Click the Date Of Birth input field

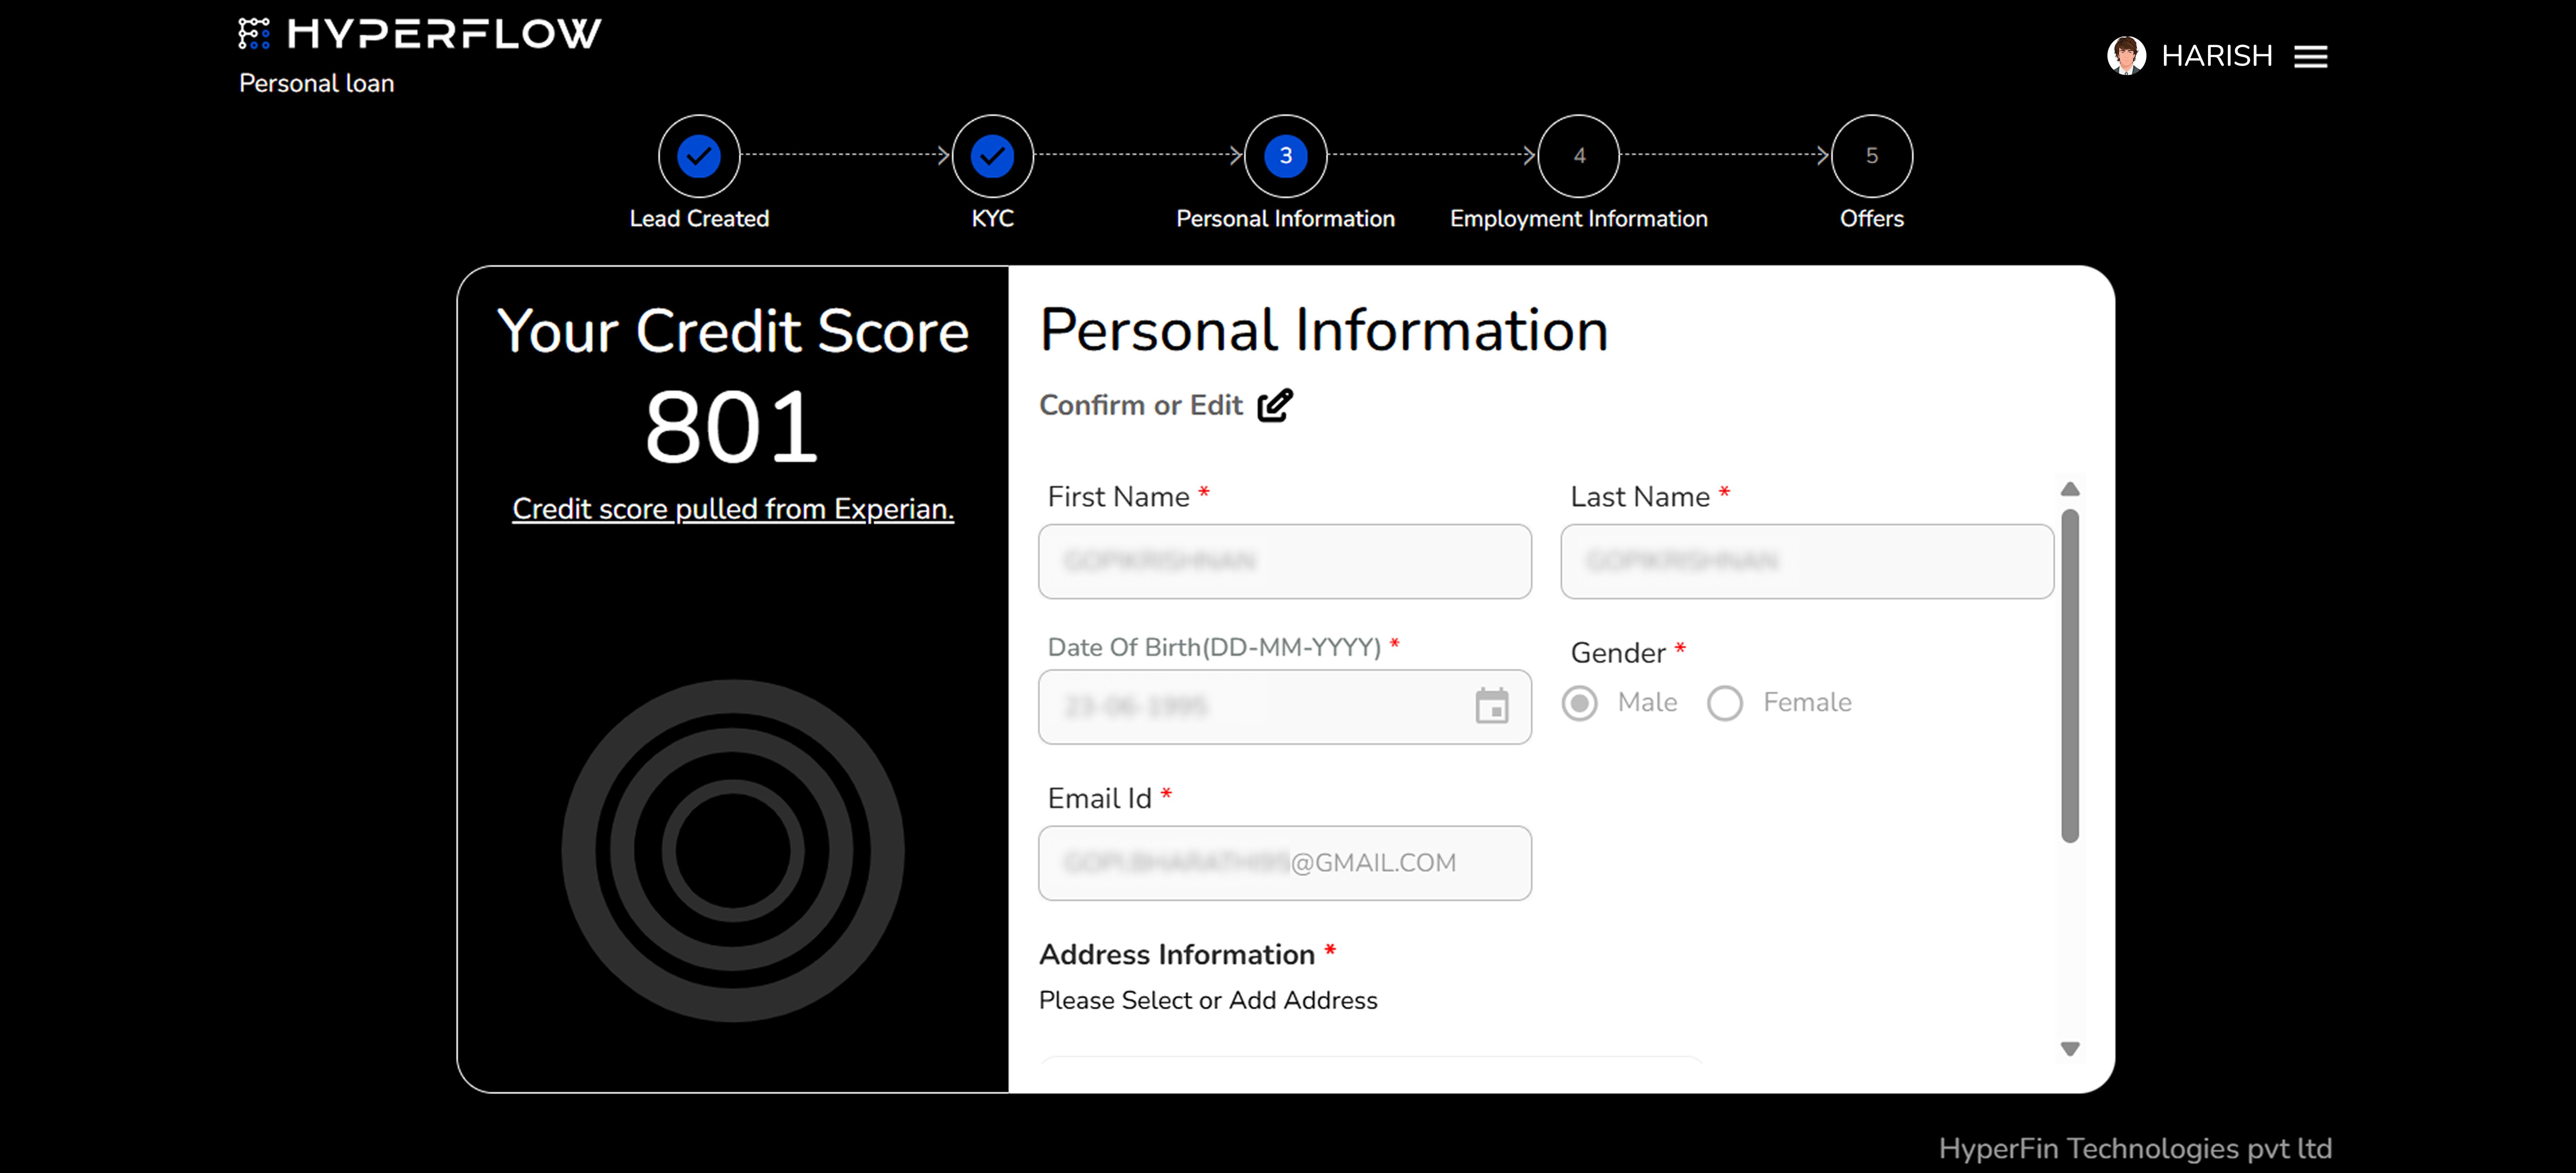tap(1285, 707)
